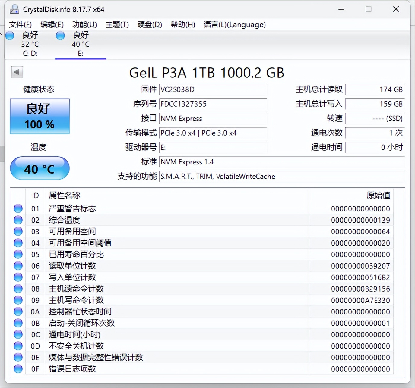
Task: Open the 功能(U) menu
Action: tap(84, 25)
